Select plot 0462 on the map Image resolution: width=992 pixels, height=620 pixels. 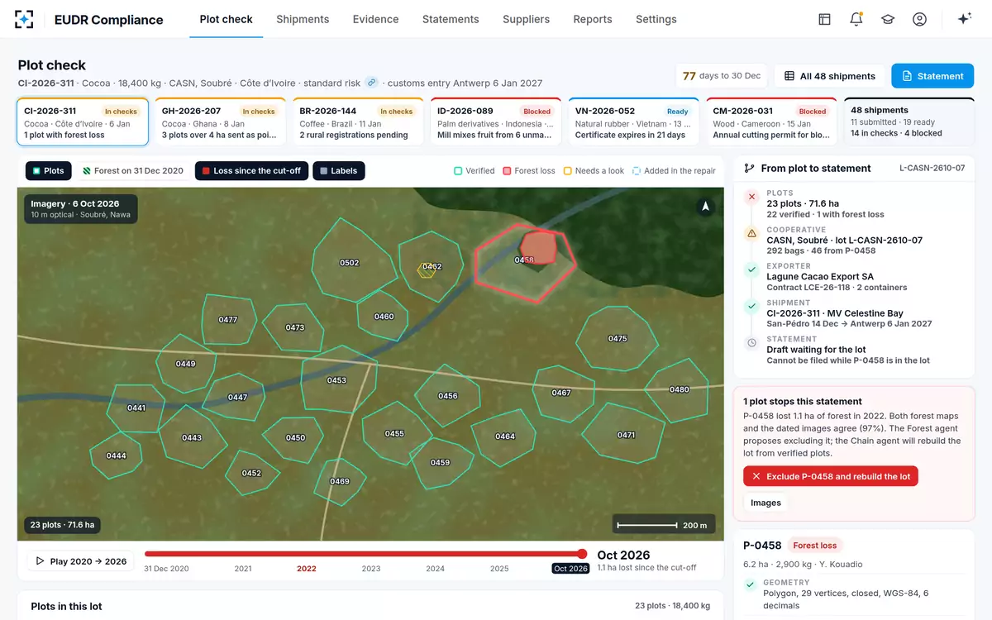coord(432,267)
